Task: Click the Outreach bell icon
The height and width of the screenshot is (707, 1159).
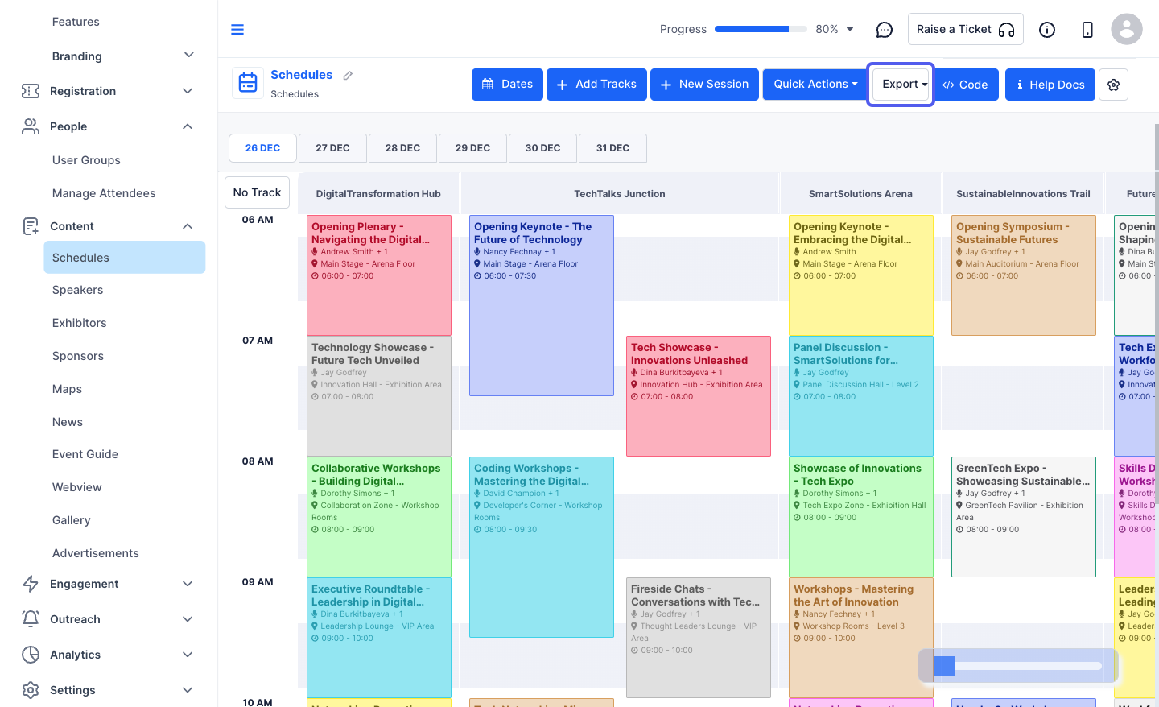Action: [x=31, y=619]
